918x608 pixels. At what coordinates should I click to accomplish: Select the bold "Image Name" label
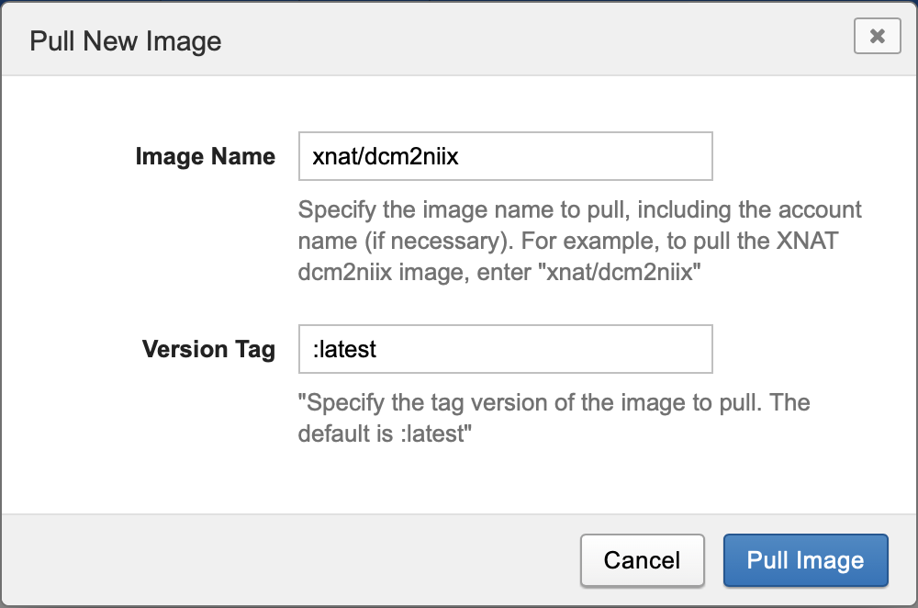[x=205, y=156]
